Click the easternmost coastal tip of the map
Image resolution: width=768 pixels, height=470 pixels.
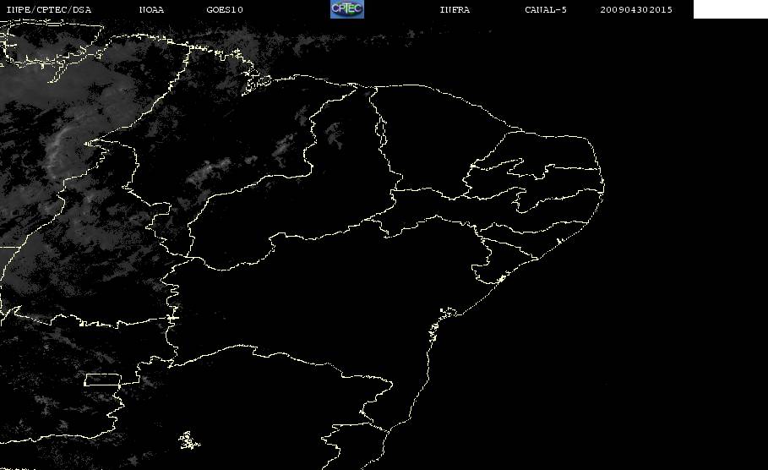tap(603, 186)
